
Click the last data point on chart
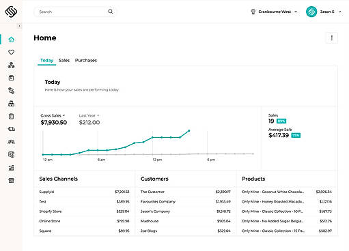[189, 131]
